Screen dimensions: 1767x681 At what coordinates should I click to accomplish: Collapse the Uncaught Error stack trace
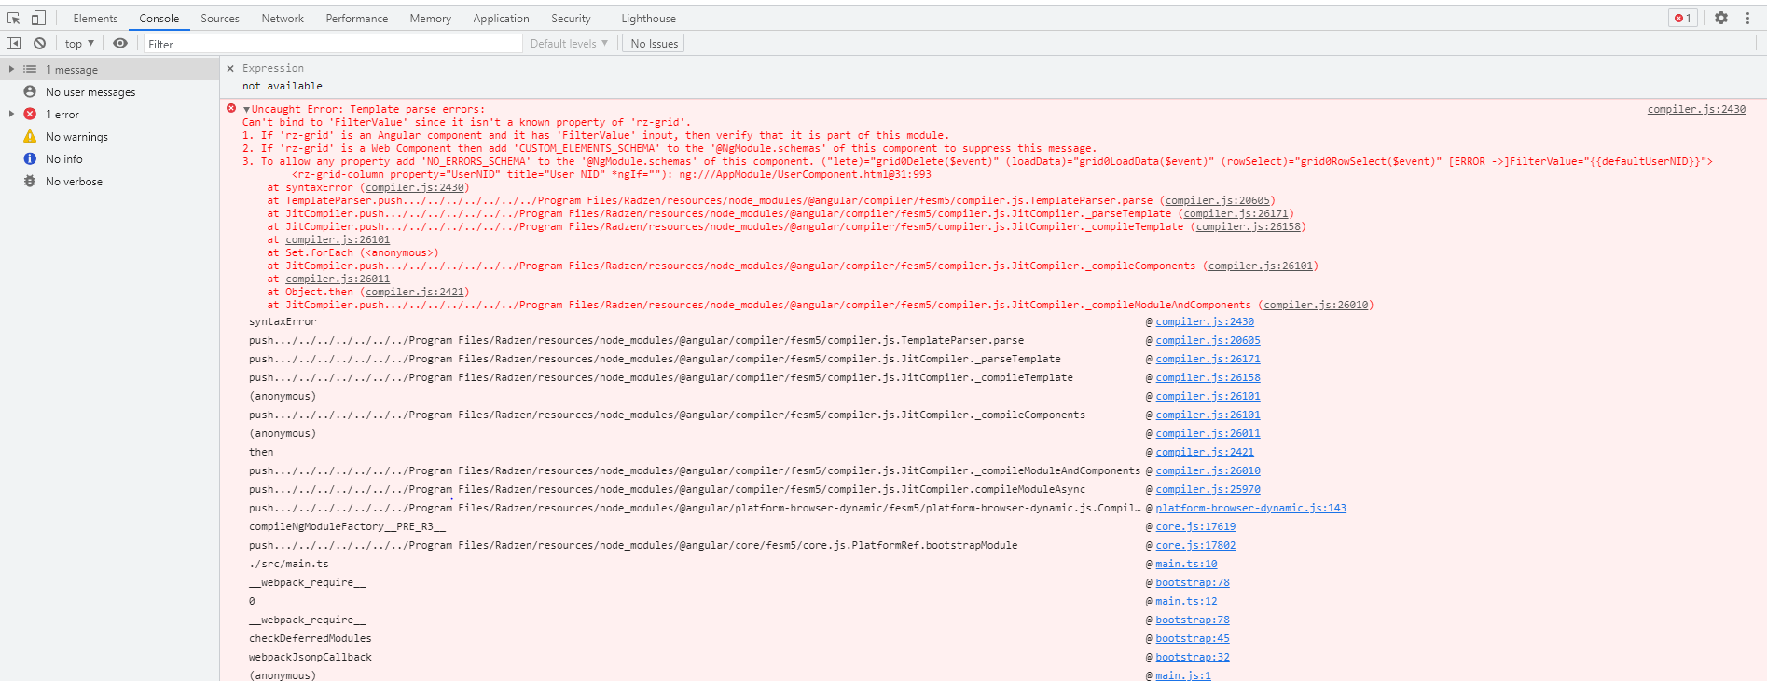point(246,110)
